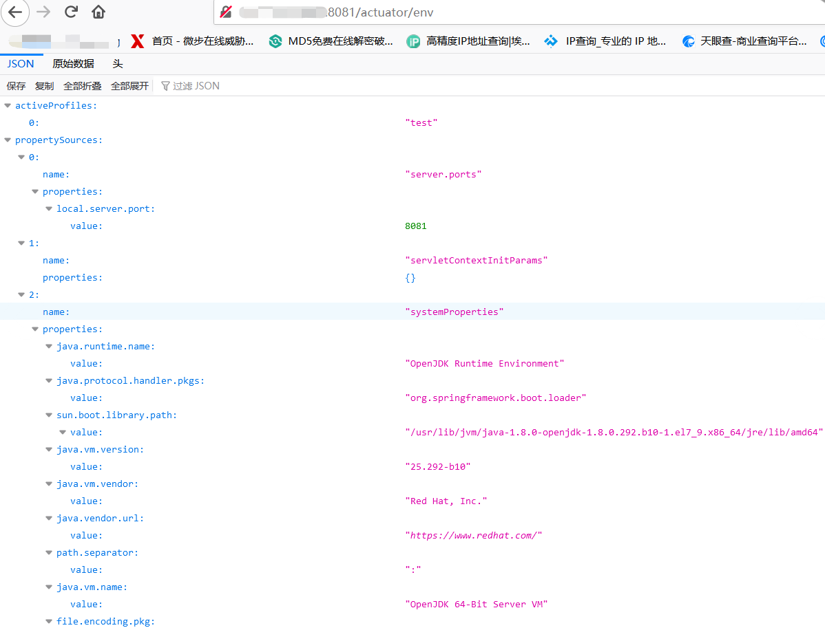The width and height of the screenshot is (825, 630).
Task: Open the browser home icon
Action: pos(98,12)
